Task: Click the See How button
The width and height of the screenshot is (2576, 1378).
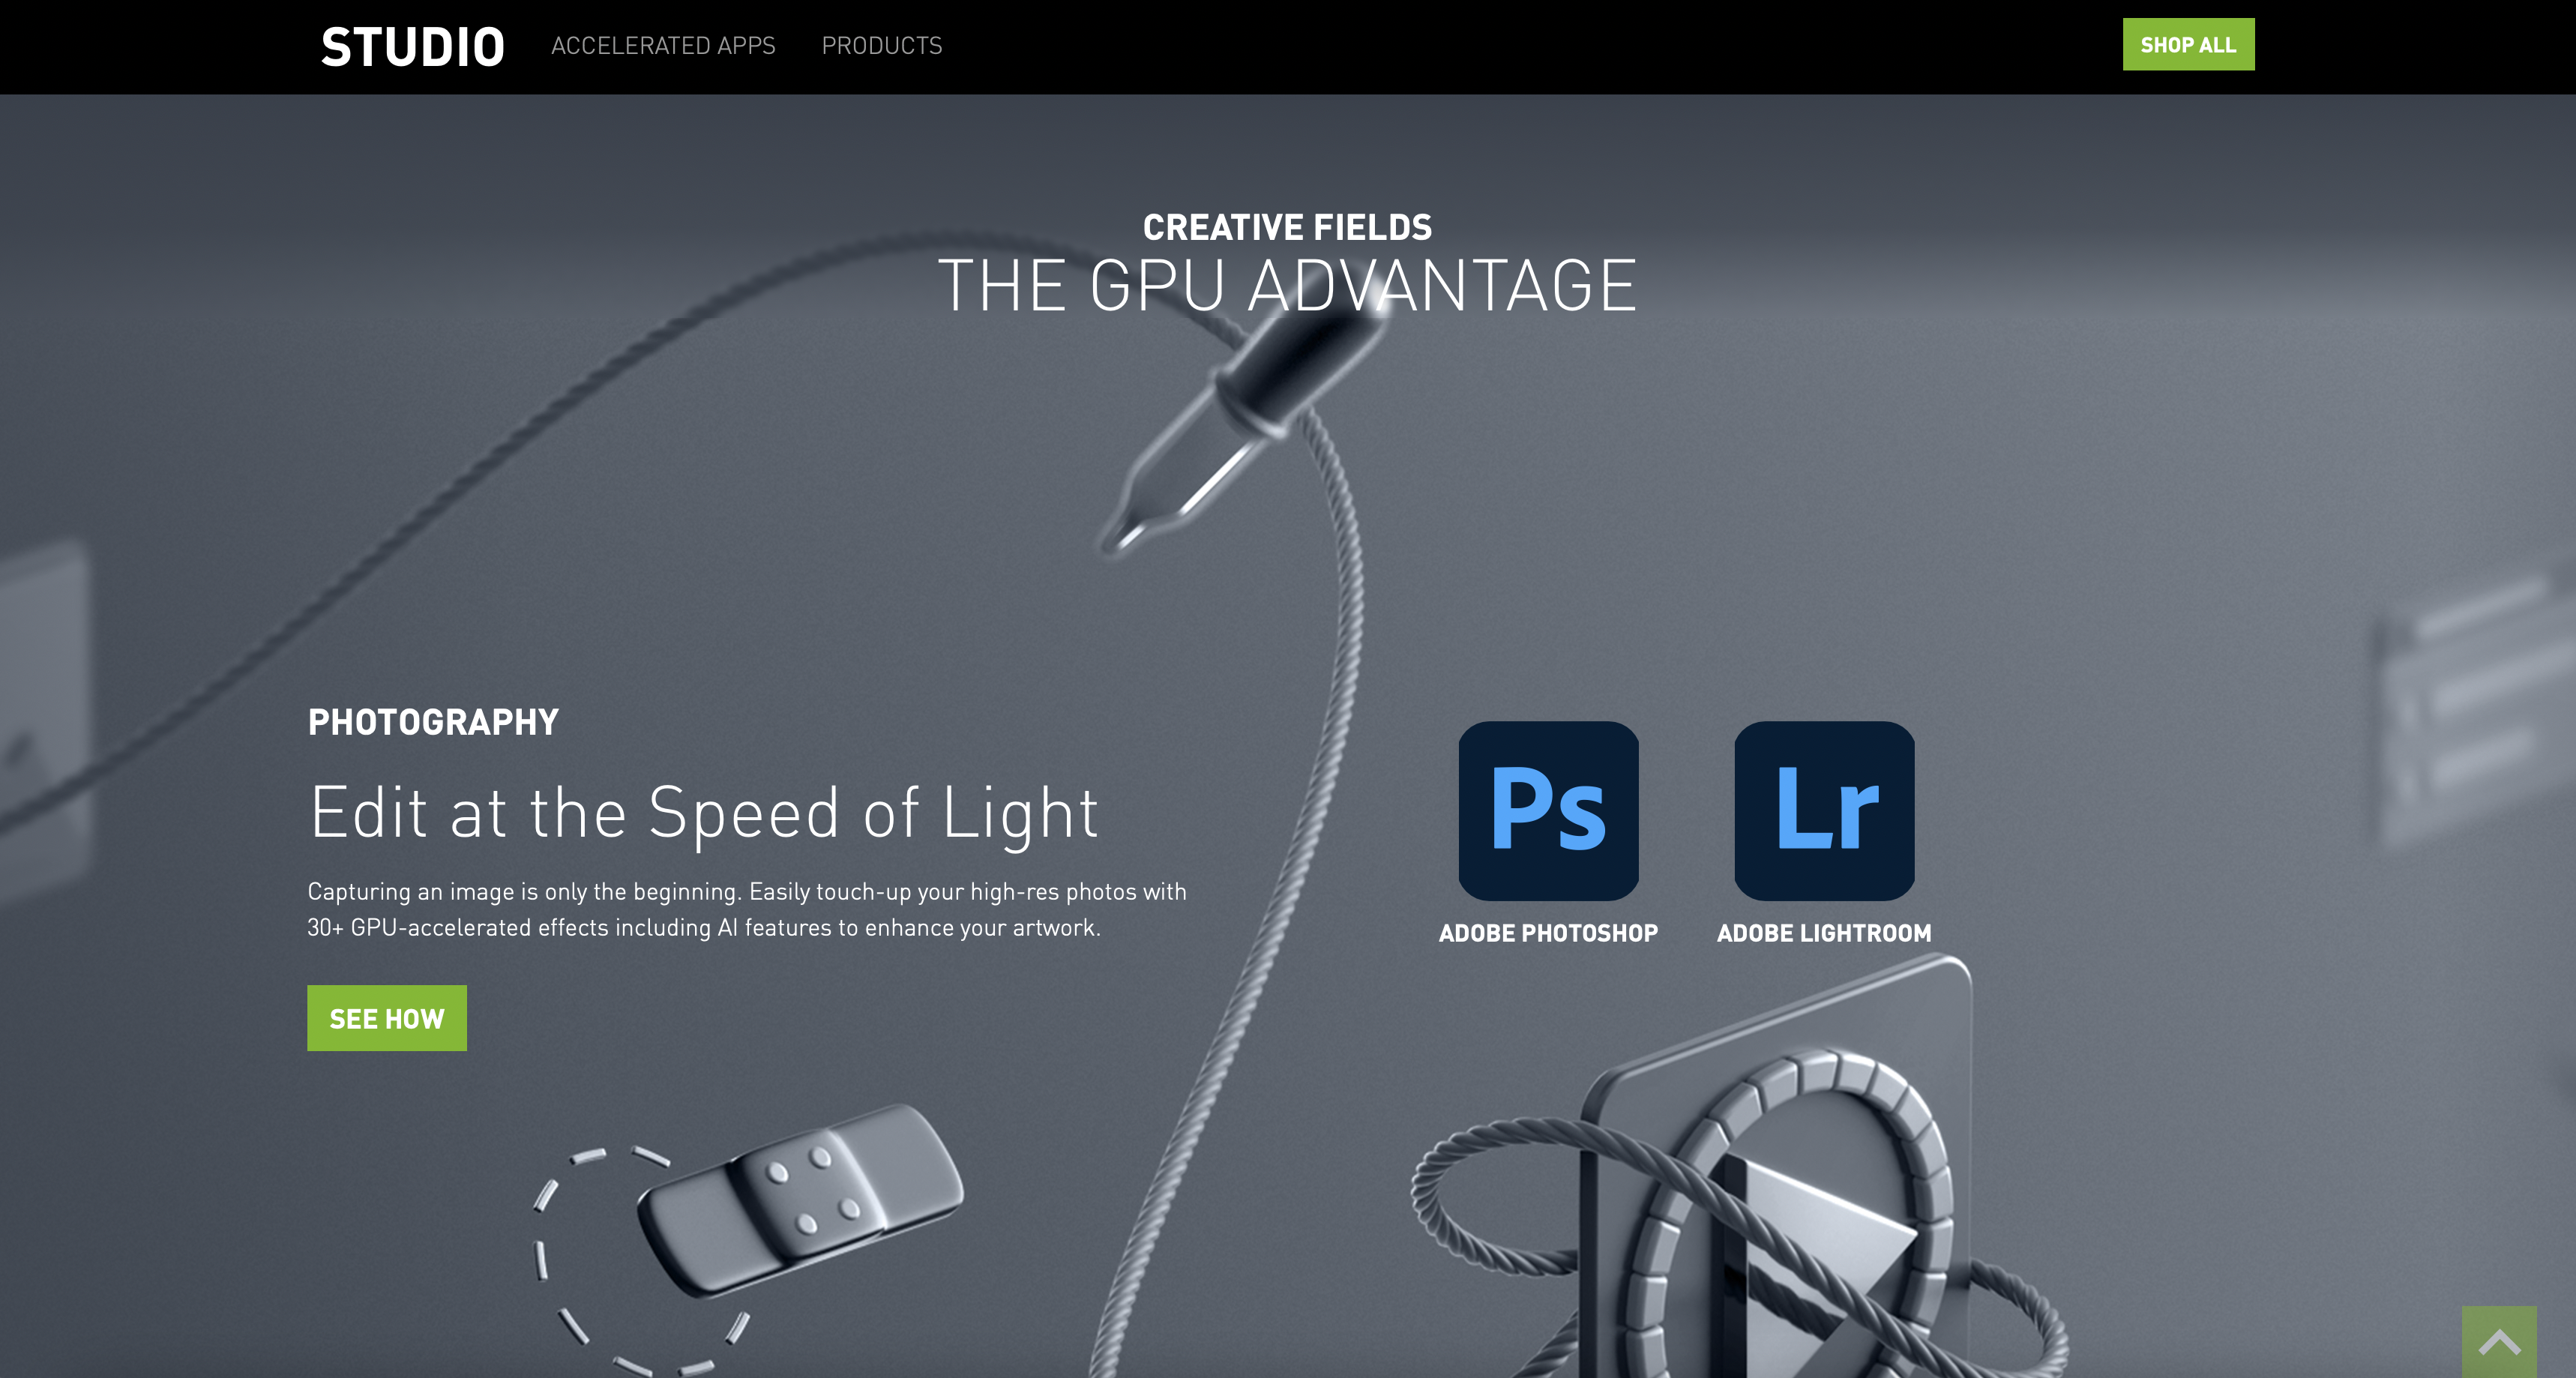Action: click(x=387, y=1018)
